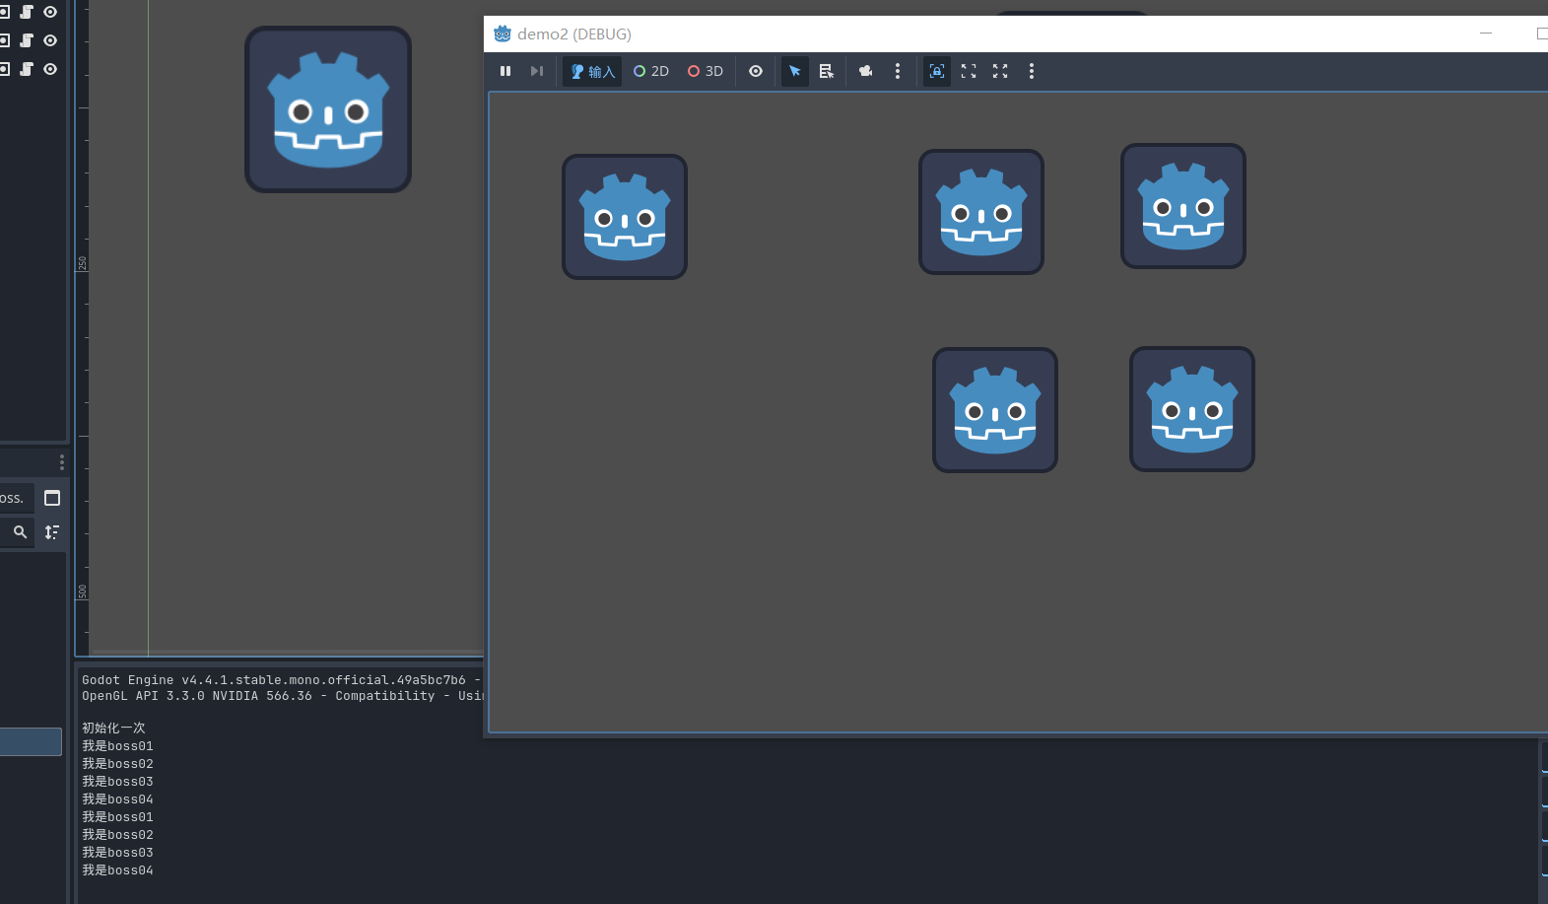Toggle visibility eye on top scene tree row
This screenshot has width=1548, height=904.
click(50, 12)
